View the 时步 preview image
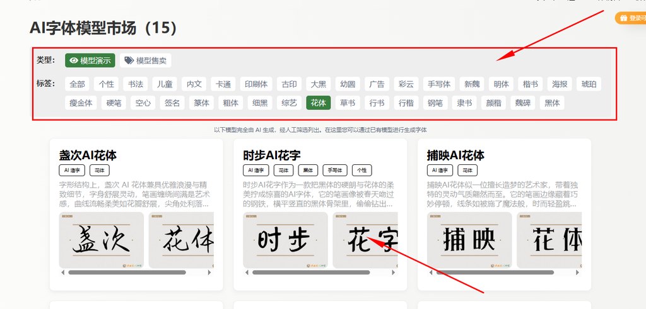Viewport: 646px width, 309px height. 285,240
